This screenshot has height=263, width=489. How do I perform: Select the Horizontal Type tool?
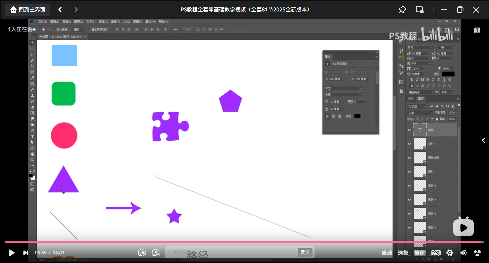click(x=32, y=136)
